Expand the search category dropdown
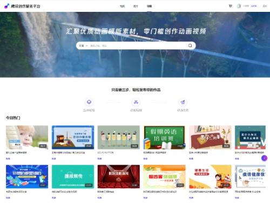 (83, 46)
